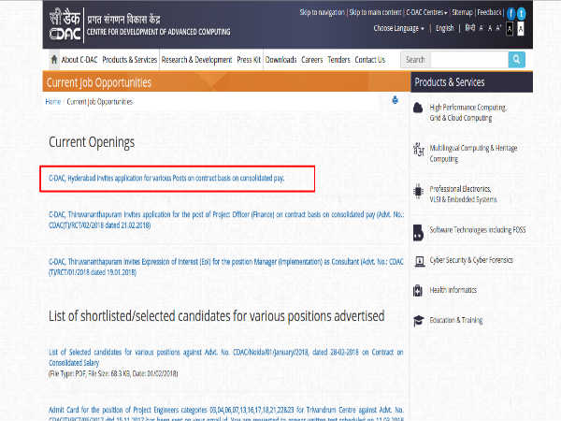Click Skip to navigation link
The width and height of the screenshot is (561, 421).
coord(323,12)
